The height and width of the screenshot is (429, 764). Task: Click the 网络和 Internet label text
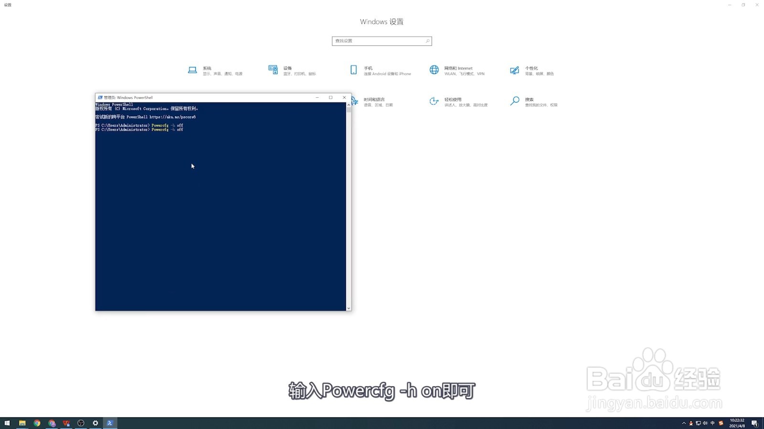[458, 68]
